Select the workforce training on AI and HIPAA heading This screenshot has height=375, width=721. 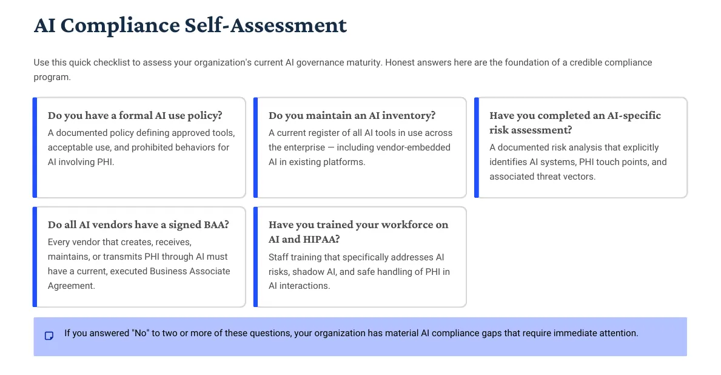(x=358, y=232)
